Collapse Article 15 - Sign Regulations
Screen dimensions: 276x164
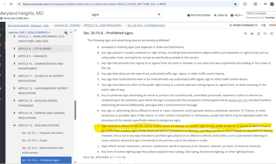(14, 125)
